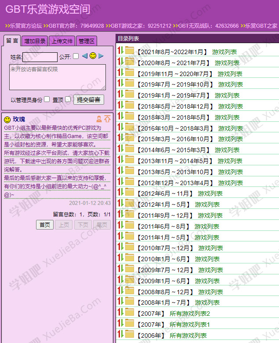Submit with the 提交留言 button
Viewport: 279px width, 343px height.
[88, 100]
